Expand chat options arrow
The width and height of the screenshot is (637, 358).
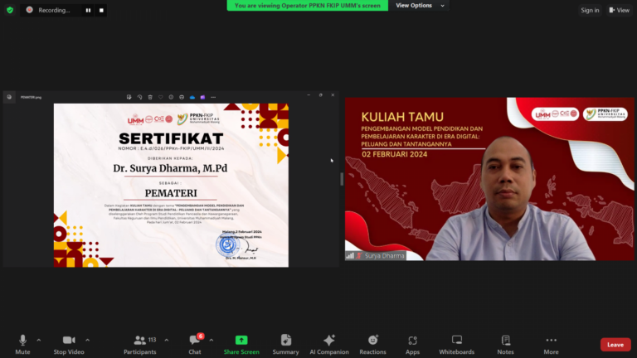pos(212,340)
